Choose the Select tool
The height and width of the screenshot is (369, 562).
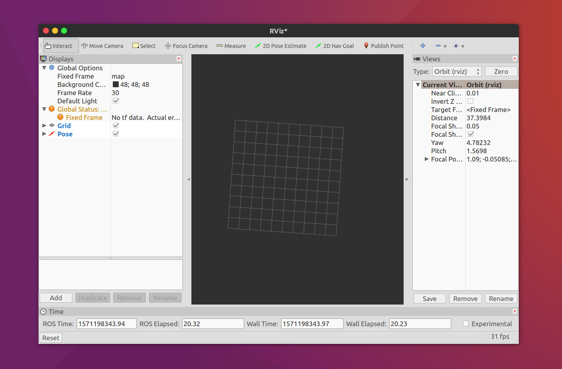(x=144, y=46)
